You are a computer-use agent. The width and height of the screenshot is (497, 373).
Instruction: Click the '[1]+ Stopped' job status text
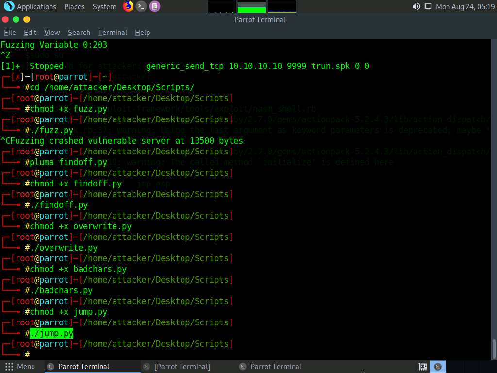pos(33,66)
